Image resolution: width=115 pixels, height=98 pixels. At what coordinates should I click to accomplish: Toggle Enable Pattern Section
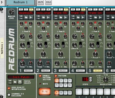40,76
